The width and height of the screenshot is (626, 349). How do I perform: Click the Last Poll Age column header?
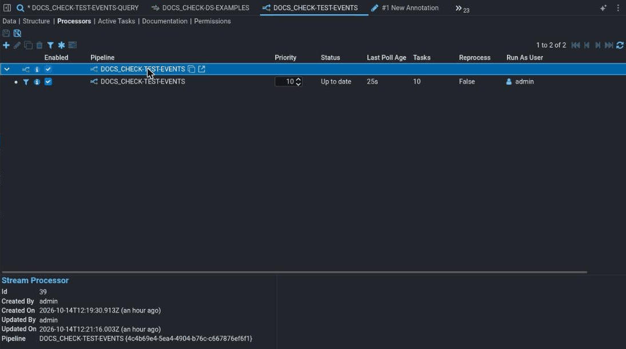(x=386, y=58)
